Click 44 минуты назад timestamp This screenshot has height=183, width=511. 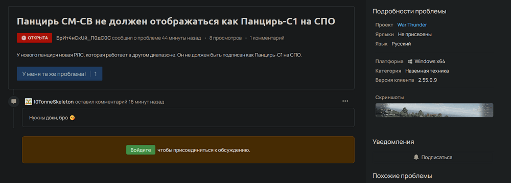point(181,38)
